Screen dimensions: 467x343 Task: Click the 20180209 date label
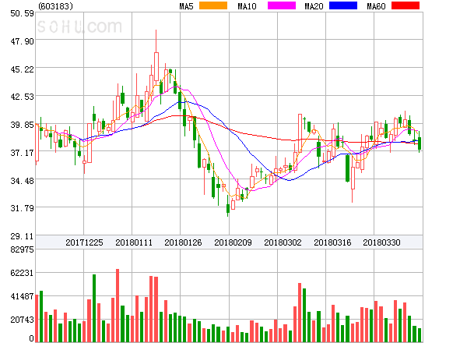click(233, 242)
